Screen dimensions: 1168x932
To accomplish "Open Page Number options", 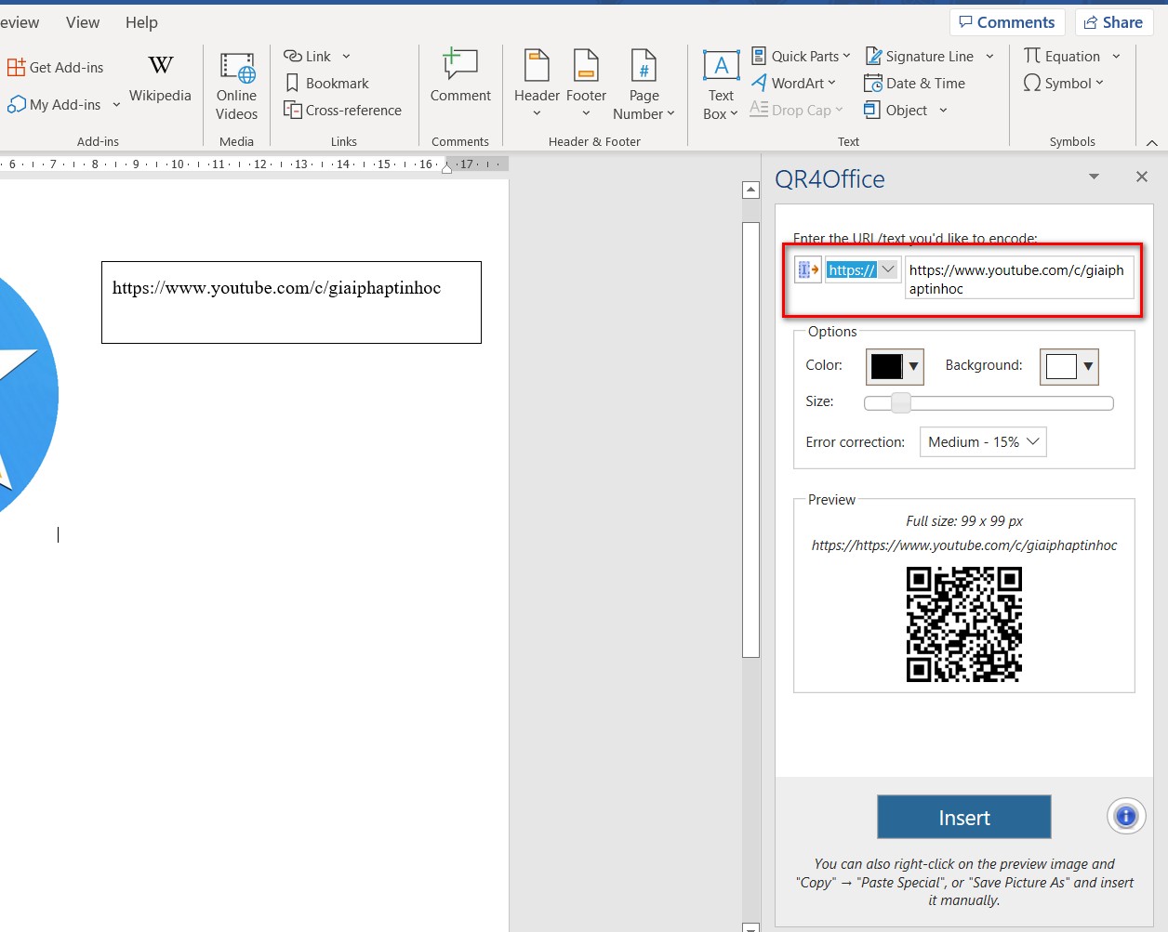I will tap(644, 85).
